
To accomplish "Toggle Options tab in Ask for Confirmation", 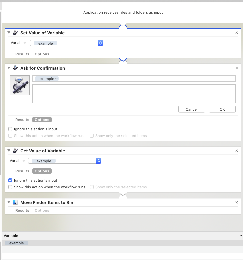I will 42,120.
